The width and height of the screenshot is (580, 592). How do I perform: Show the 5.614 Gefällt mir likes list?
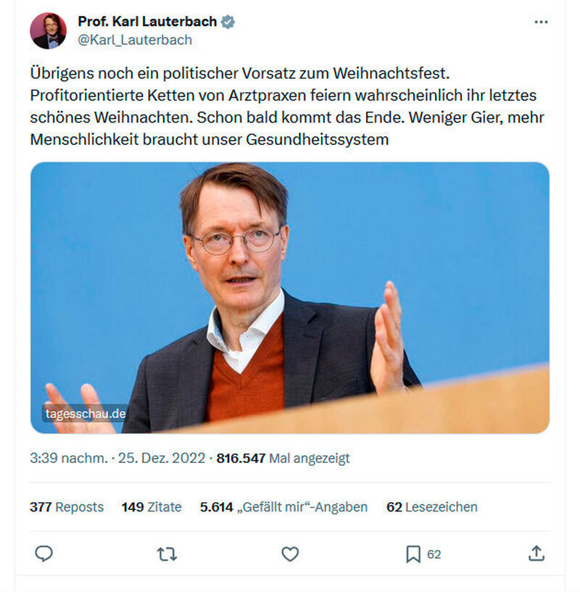[283, 506]
